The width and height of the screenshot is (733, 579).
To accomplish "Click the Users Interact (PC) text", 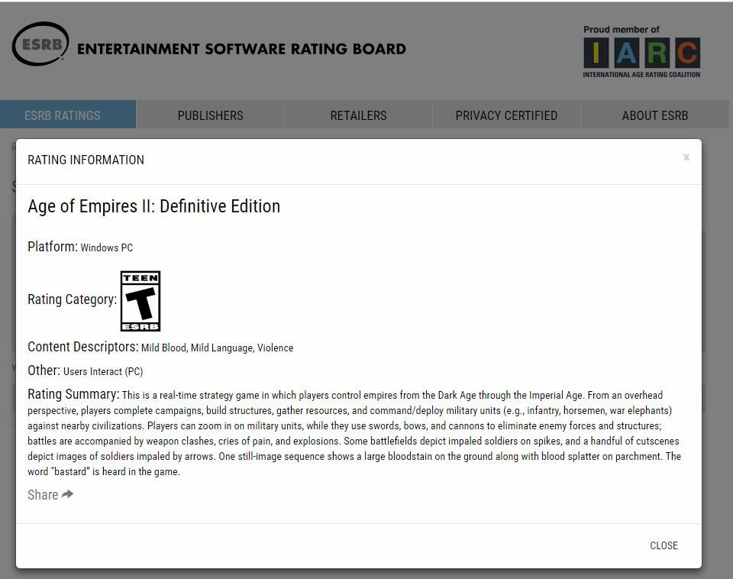I will click(103, 371).
